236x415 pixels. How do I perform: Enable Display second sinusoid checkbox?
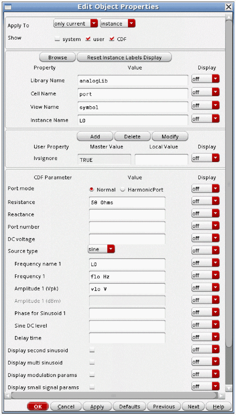tap(92, 351)
